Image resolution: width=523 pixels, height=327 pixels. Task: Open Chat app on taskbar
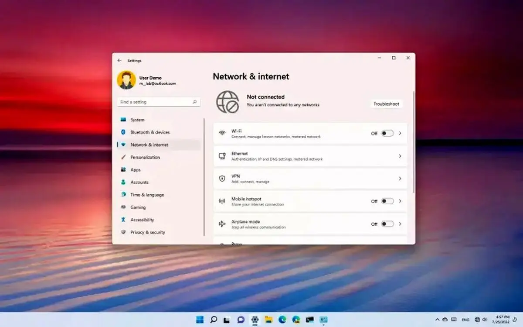(x=241, y=320)
